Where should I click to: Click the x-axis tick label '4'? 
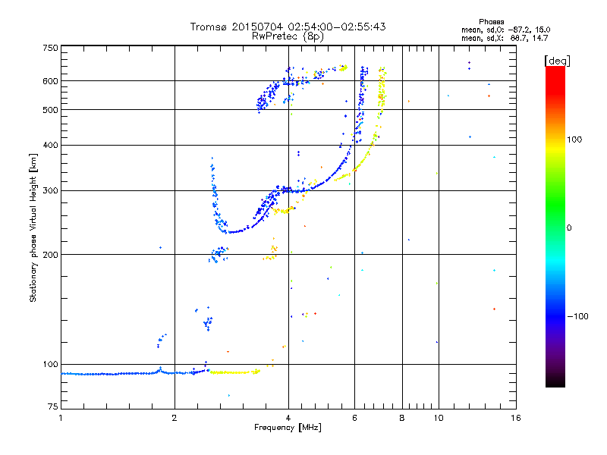click(x=288, y=418)
